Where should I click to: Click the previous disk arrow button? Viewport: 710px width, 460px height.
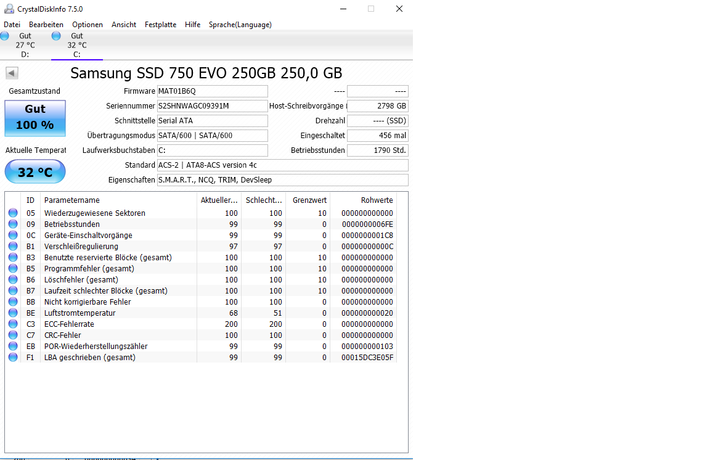point(12,73)
